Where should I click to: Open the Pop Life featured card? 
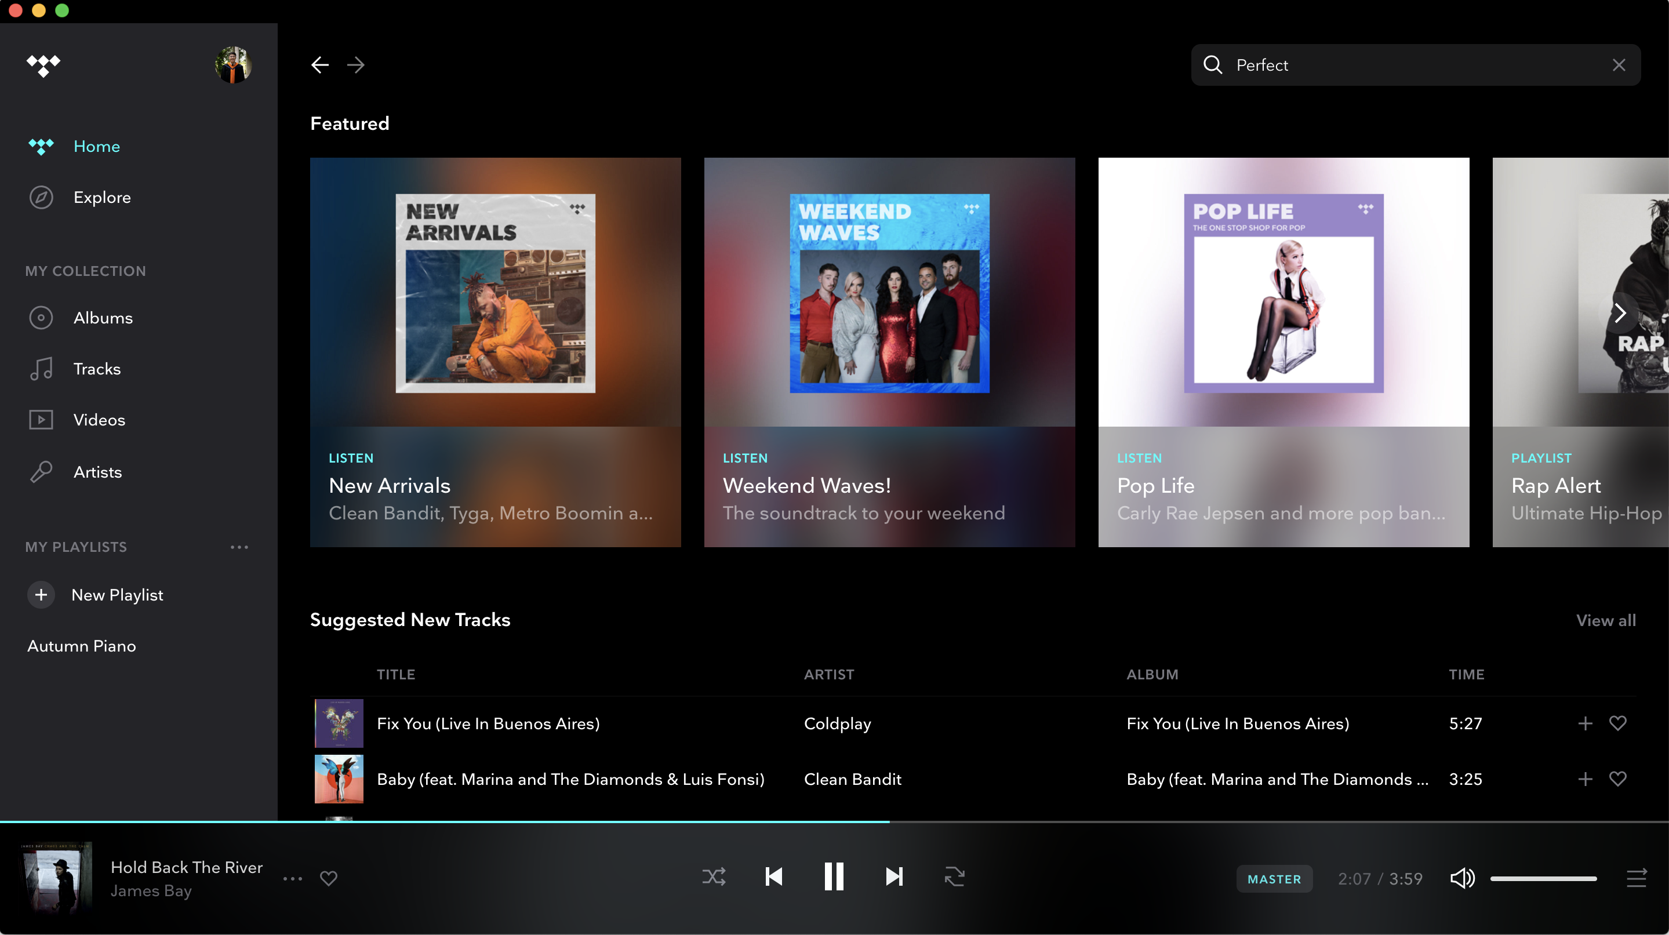click(1283, 352)
